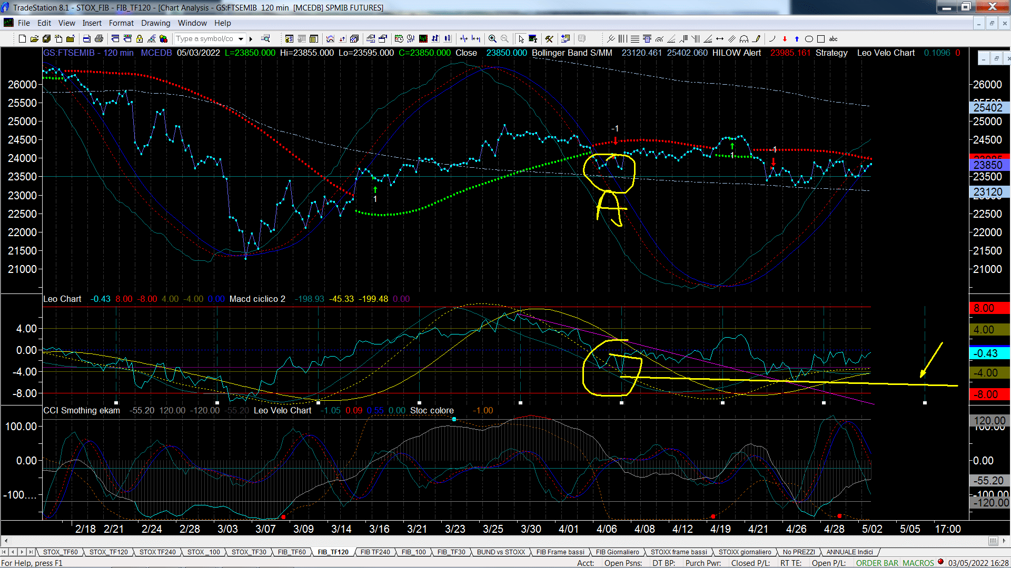Select the rectangle drawing tool
Screen dimensions: 1011x568
tap(821, 39)
